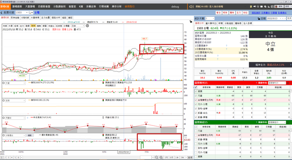This screenshot has height=160, width=292.
Task: Open 分點調查局 in top menu
Action: (59, 6)
